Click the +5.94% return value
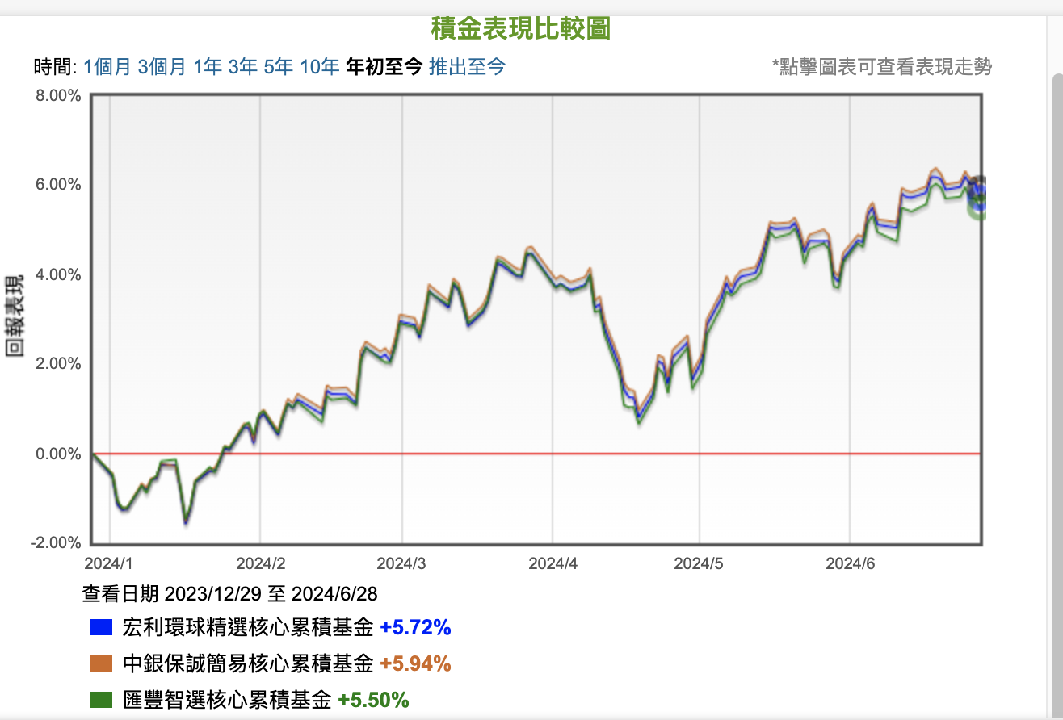The image size is (1063, 720). coord(415,663)
